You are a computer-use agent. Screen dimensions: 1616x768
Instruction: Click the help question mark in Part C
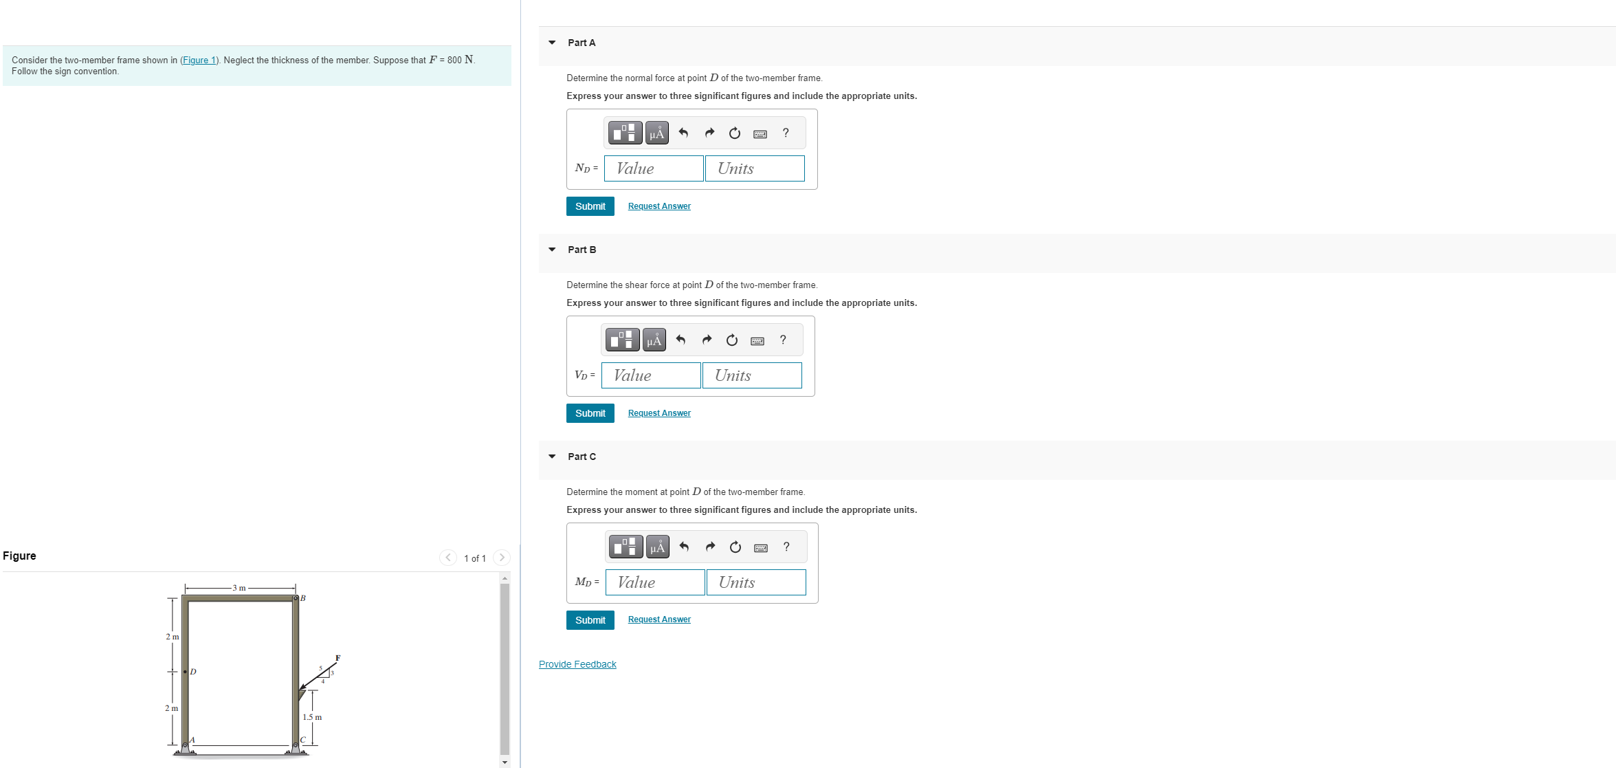(786, 547)
